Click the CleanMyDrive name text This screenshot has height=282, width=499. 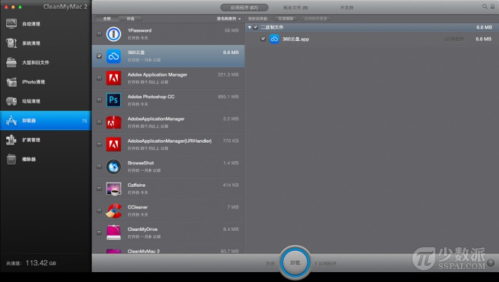point(143,229)
